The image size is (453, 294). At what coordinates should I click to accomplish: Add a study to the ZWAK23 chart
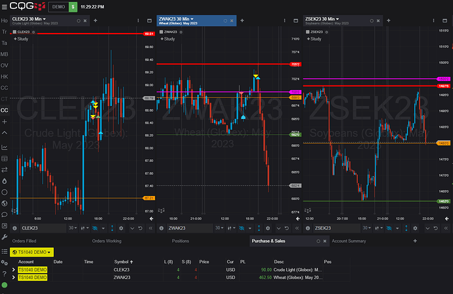pos(167,39)
